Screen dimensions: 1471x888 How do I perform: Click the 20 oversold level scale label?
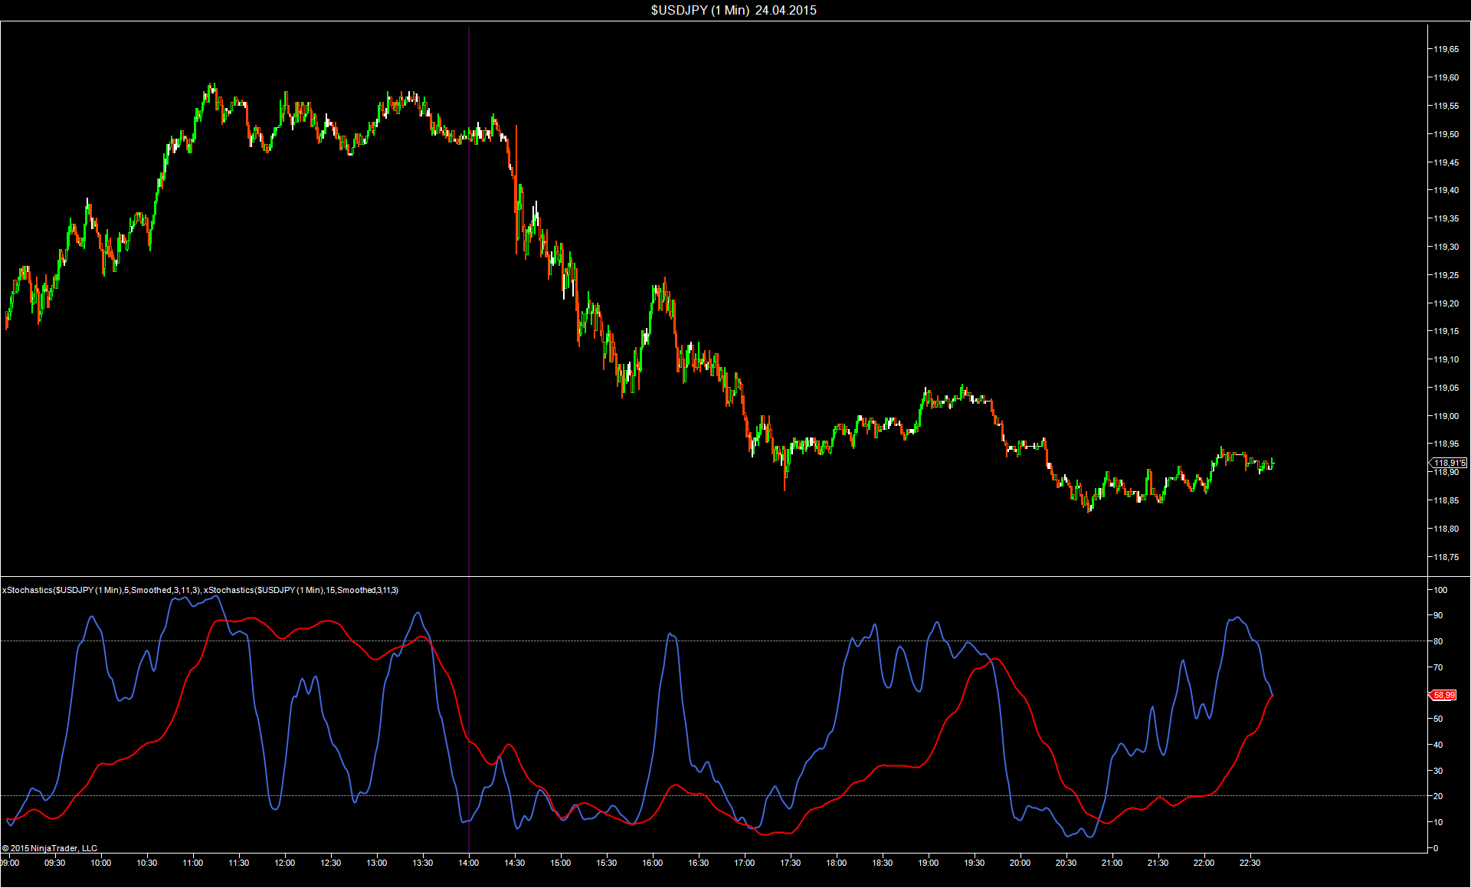(1438, 796)
